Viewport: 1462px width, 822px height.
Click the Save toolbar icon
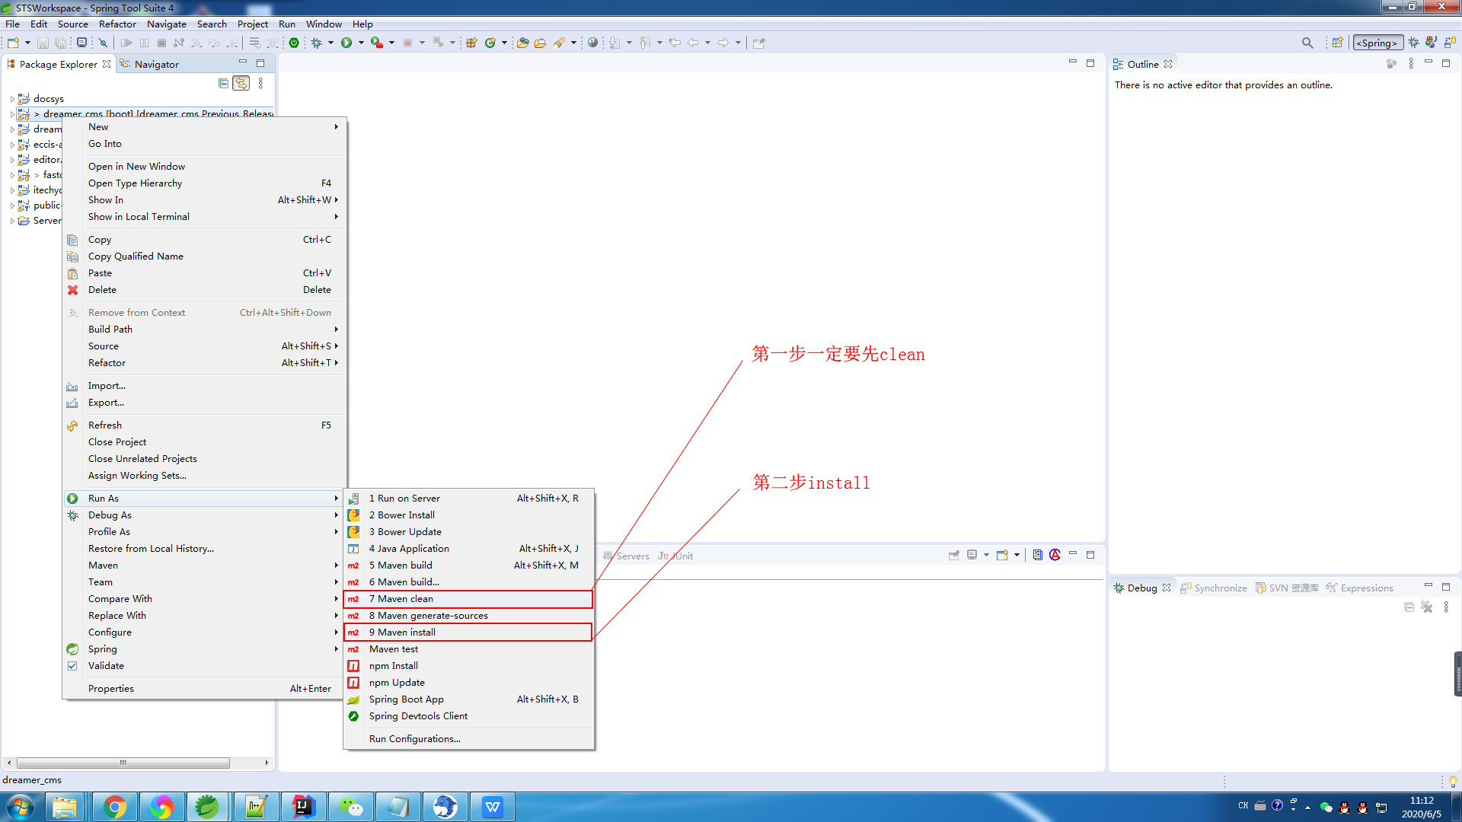[43, 43]
